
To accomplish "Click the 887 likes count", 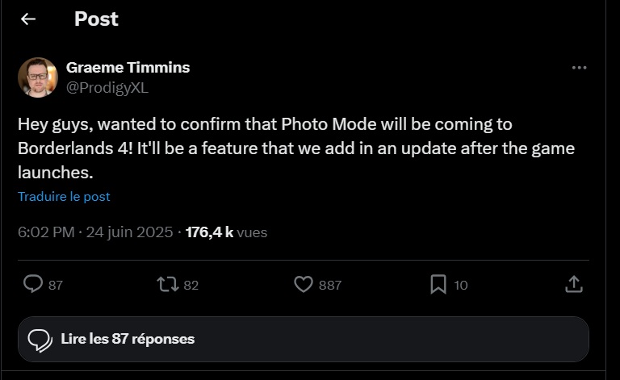I will 330,285.
